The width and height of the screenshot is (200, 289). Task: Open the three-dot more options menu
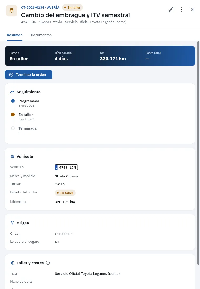[182, 9]
